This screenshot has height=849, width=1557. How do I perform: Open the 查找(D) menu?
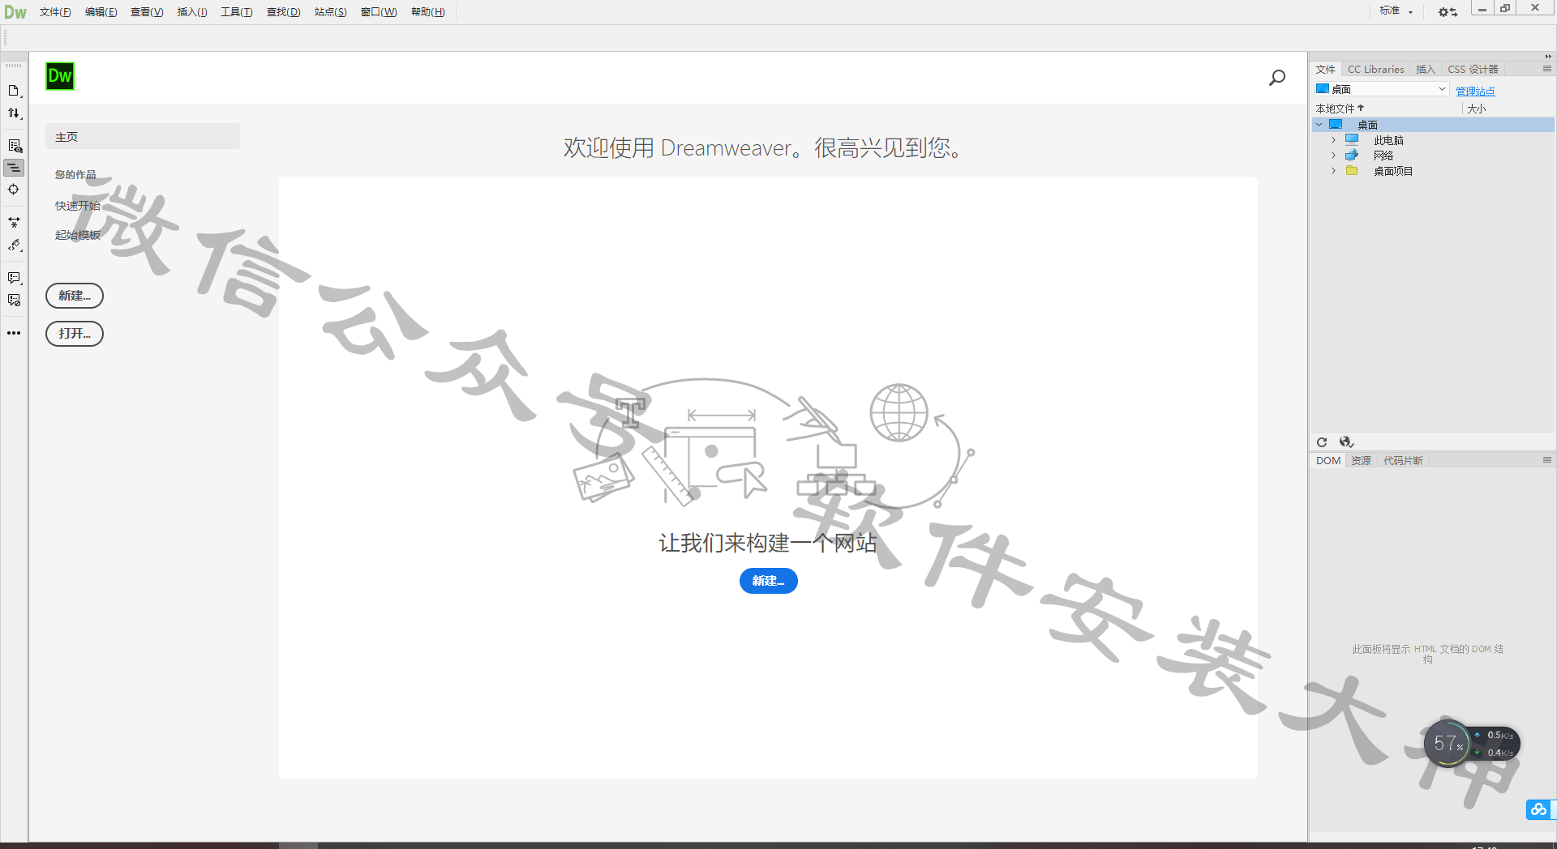[x=283, y=12]
